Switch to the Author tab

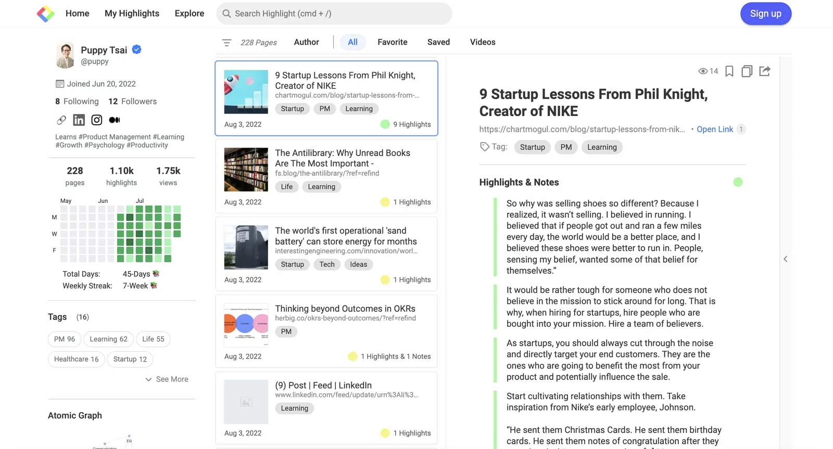tap(306, 42)
